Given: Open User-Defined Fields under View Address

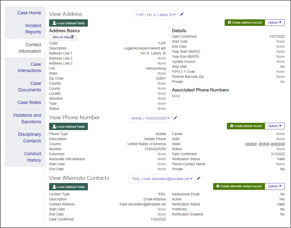Looking at the screenshot, I should (x=68, y=23).
